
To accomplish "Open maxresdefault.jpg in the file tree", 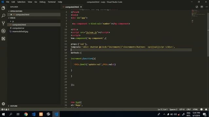I will (x=20, y=32).
